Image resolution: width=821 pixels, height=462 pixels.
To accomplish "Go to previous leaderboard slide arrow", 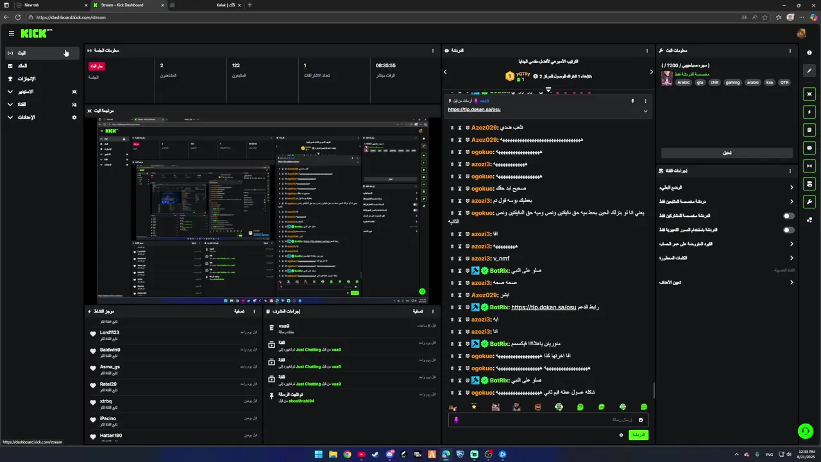I will (445, 72).
